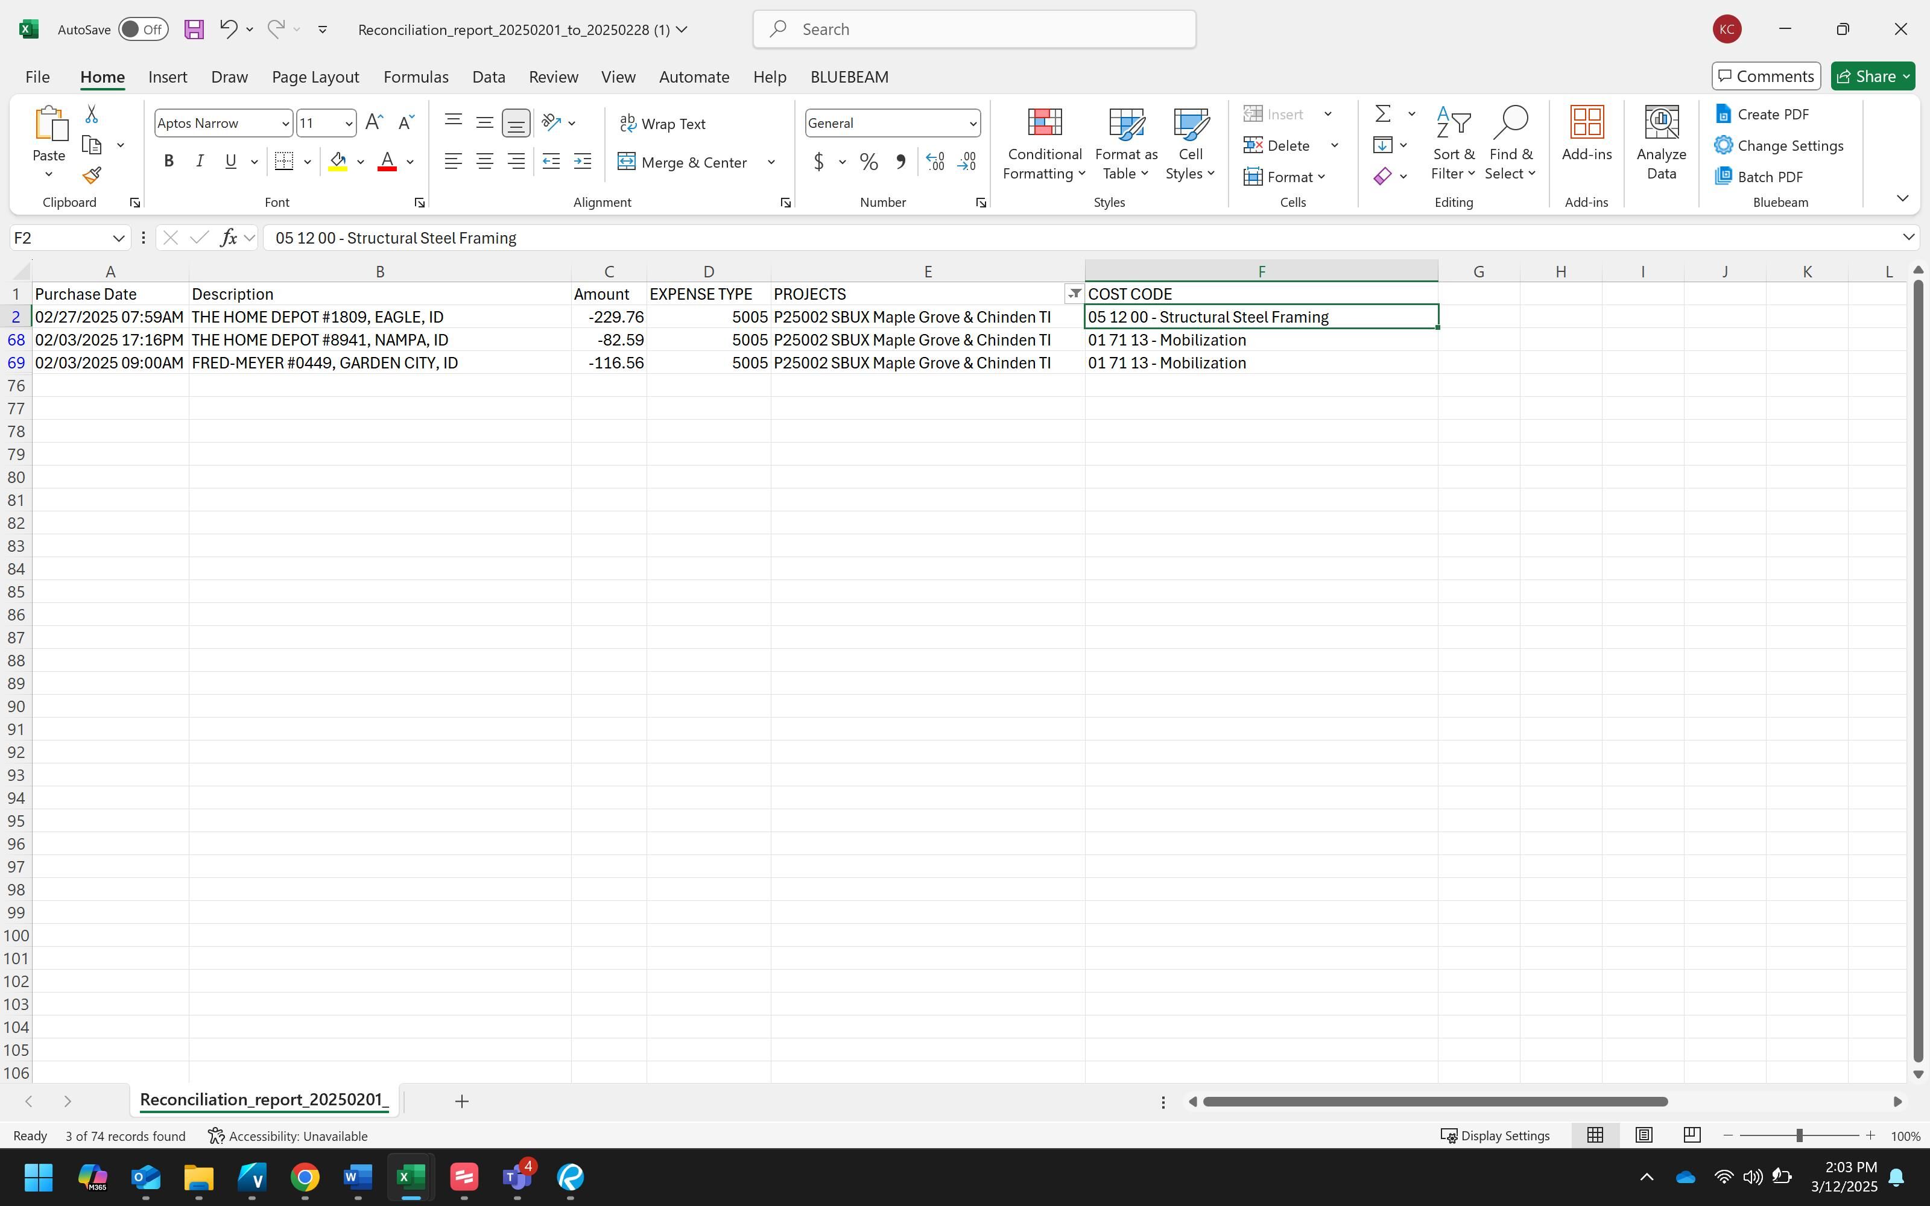Click the Save floppy disk icon

pos(194,30)
